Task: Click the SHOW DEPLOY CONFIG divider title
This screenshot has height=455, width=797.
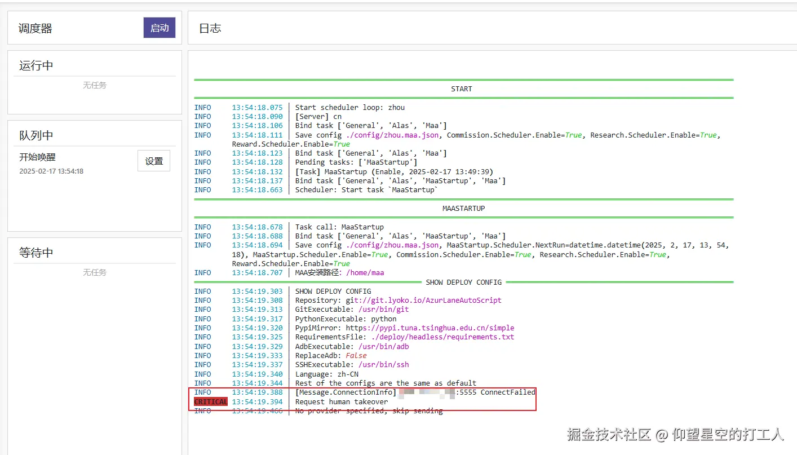Action: [x=463, y=282]
